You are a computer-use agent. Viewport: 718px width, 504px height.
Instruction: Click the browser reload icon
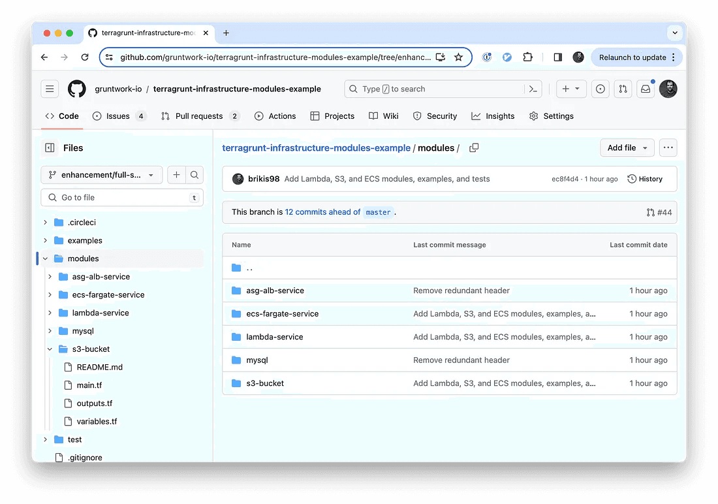[85, 57]
